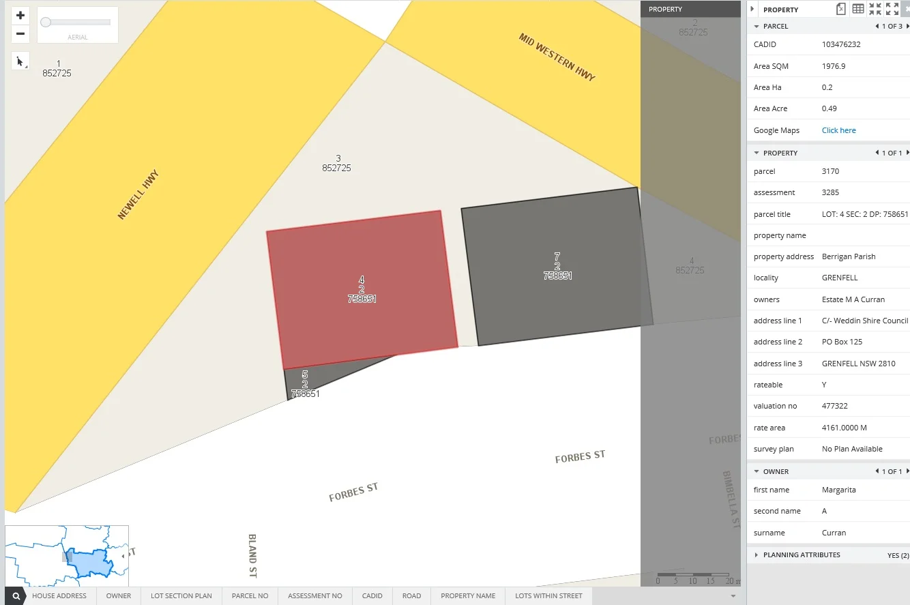The image size is (910, 605).
Task: Switch to LOT SECTION PLAN search tab
Action: click(181, 596)
